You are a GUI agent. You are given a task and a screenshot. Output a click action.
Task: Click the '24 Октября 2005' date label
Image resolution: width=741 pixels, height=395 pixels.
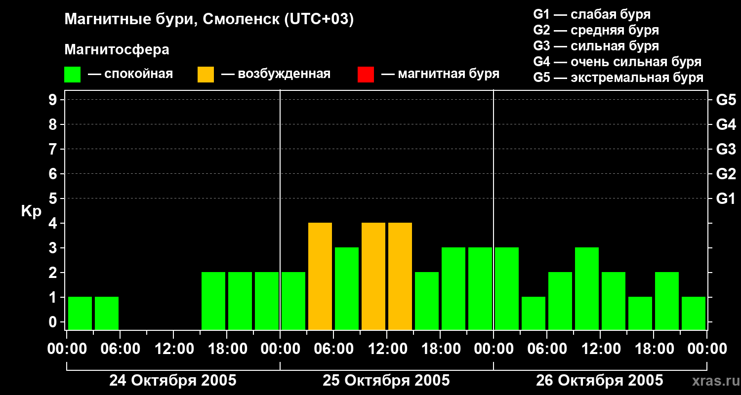tap(173, 380)
